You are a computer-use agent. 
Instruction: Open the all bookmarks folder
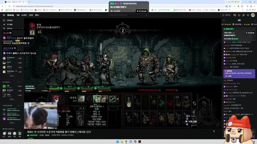[x=251, y=10]
